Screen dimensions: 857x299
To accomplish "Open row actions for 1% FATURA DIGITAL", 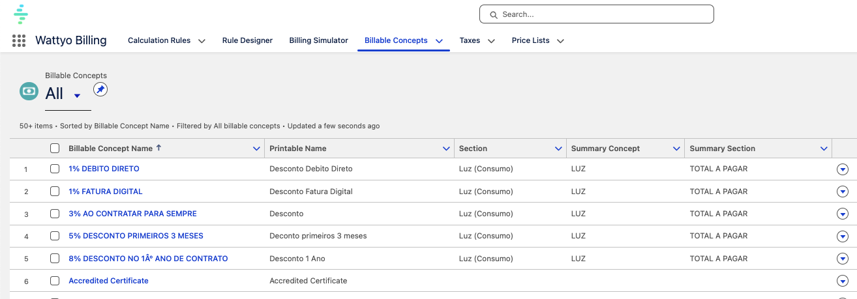I will point(843,192).
